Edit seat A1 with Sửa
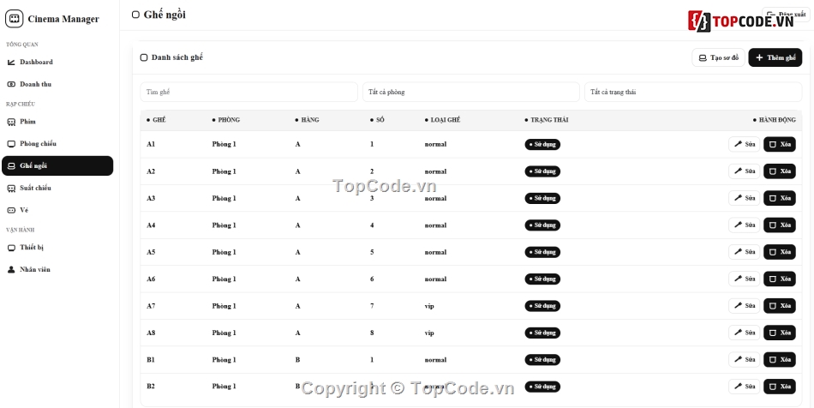 click(744, 144)
